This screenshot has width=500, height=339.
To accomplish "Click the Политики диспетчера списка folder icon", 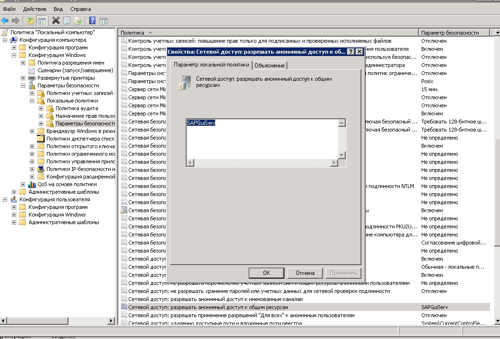I will tap(40, 139).
